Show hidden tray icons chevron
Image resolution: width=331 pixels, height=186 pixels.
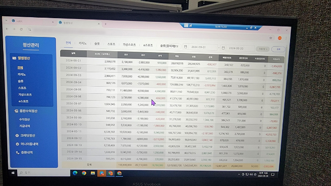coord(239,174)
